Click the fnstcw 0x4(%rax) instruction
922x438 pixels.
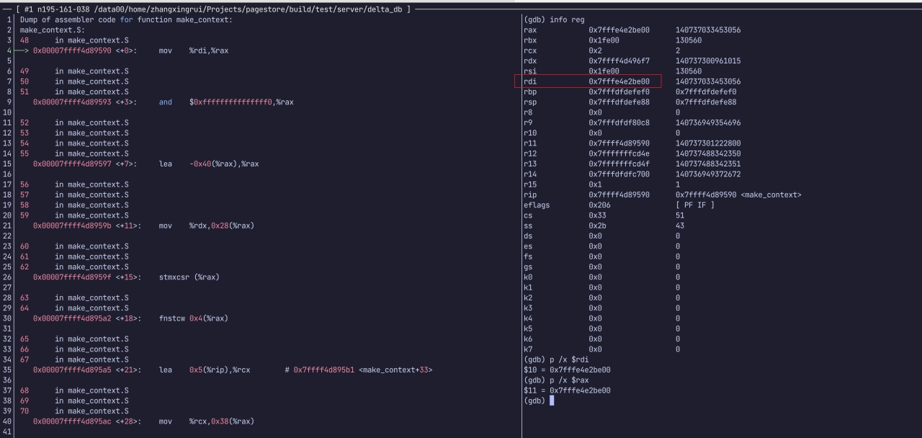point(193,318)
